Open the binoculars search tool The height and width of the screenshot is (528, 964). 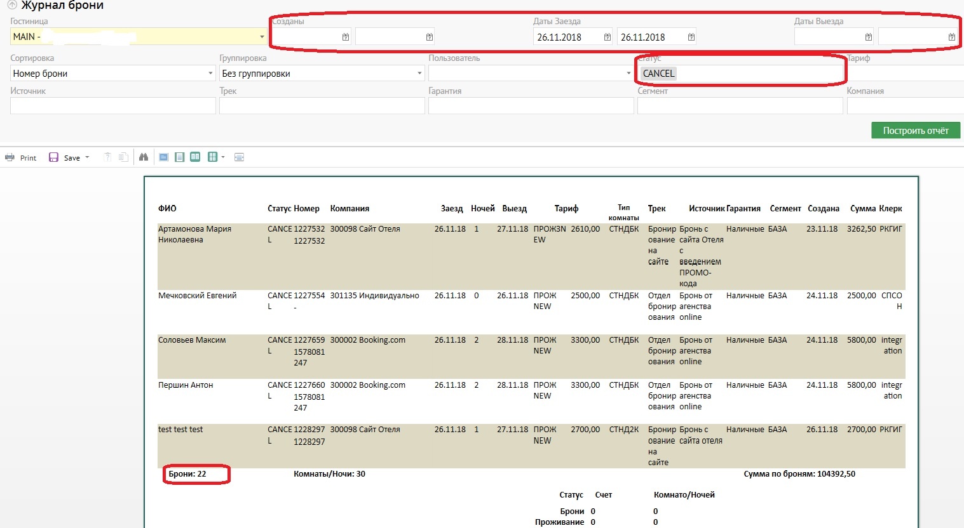click(x=144, y=157)
